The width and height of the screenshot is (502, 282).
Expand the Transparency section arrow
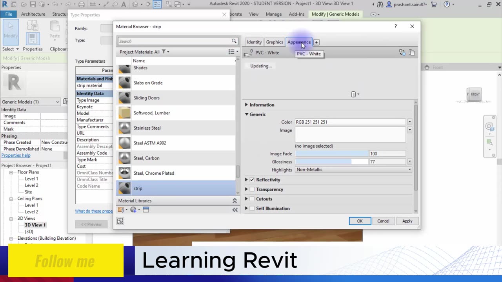coord(246,189)
